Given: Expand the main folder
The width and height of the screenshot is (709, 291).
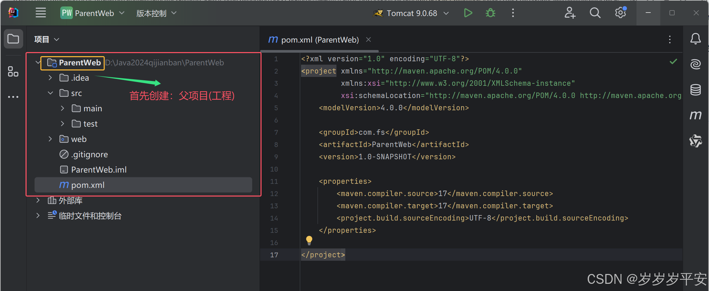Looking at the screenshot, I should [62, 108].
